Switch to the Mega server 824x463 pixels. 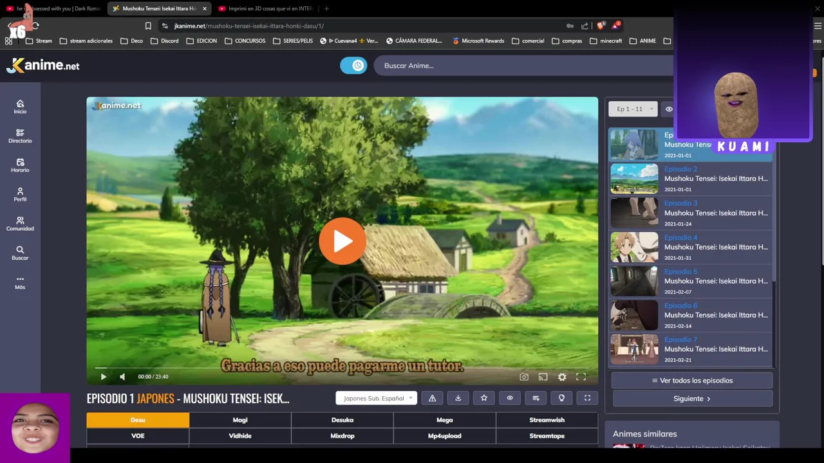[x=445, y=420]
